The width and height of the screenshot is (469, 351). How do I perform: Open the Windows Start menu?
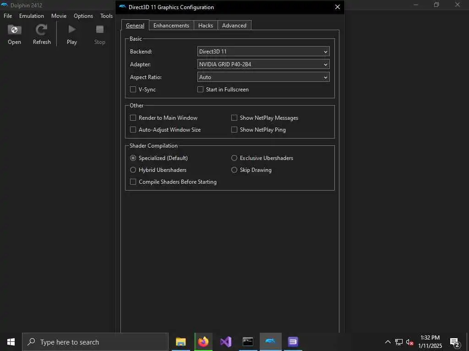click(x=11, y=342)
